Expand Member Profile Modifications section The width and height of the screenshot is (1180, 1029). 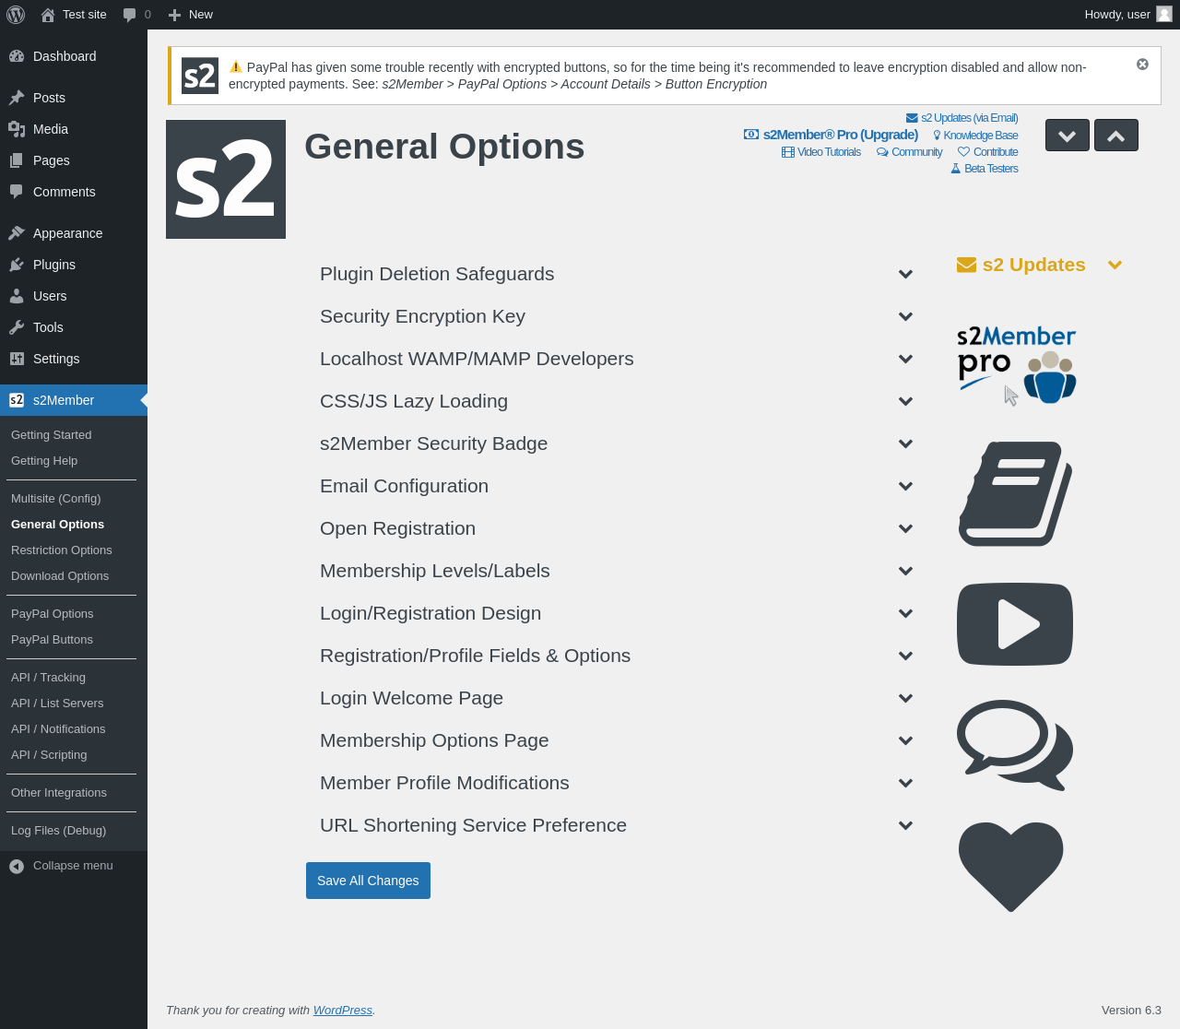(x=617, y=783)
